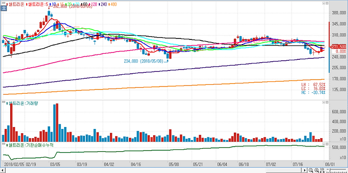Viewport: 348px width, 173px height.
Task: Click the zoom in magnifier icon
Action: [317, 170]
